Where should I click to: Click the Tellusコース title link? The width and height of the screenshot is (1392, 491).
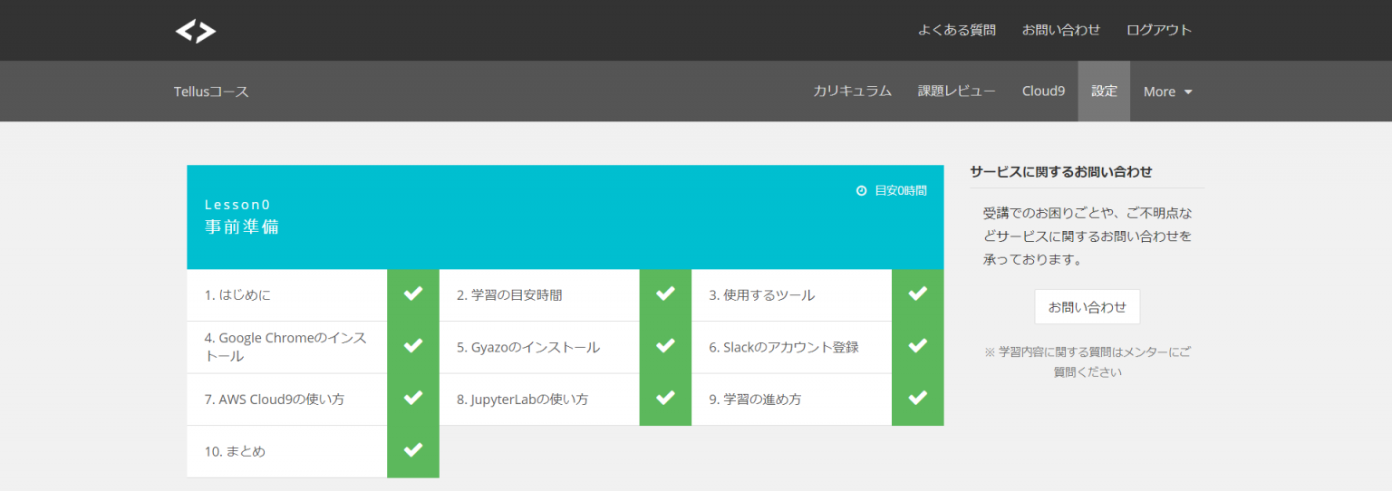(211, 91)
